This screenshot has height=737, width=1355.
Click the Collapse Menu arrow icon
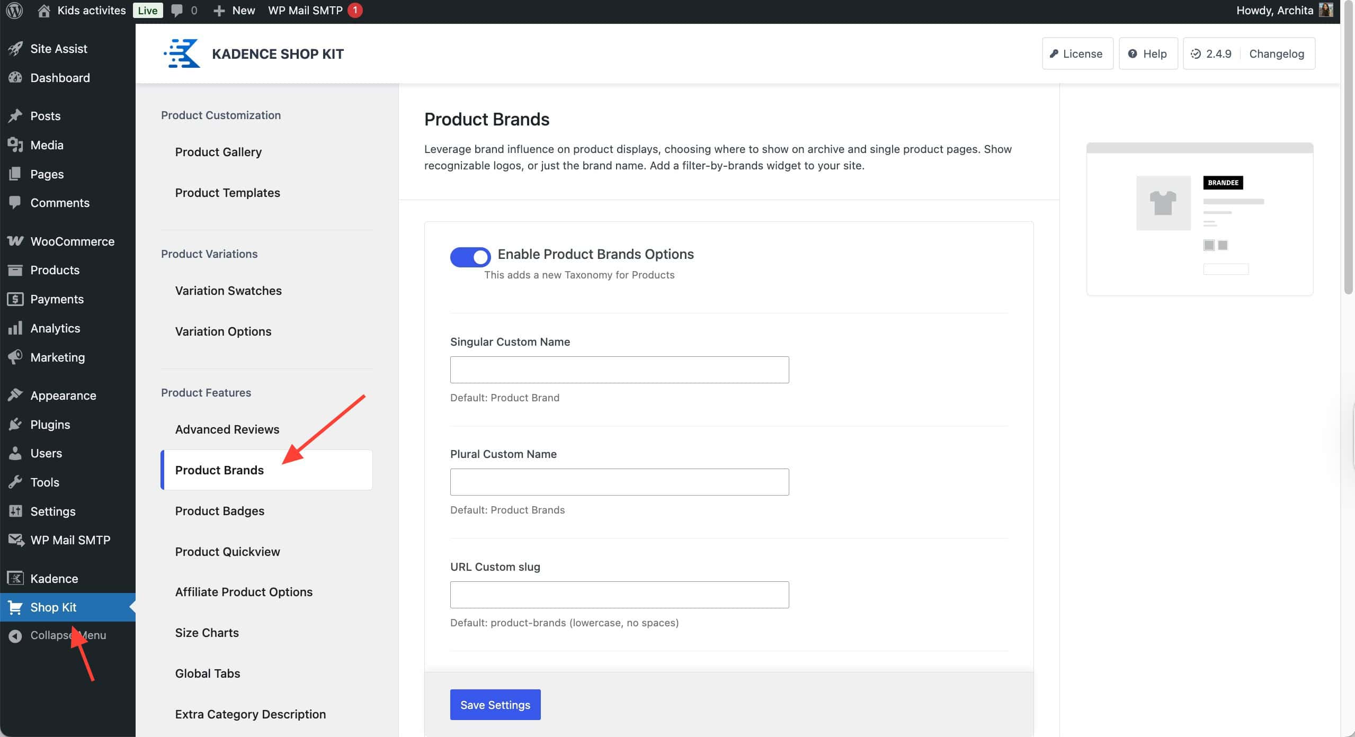15,635
